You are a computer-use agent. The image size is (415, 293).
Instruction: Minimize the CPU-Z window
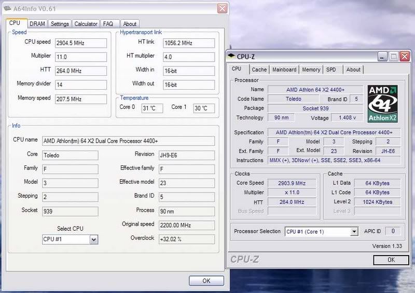tap(382, 57)
